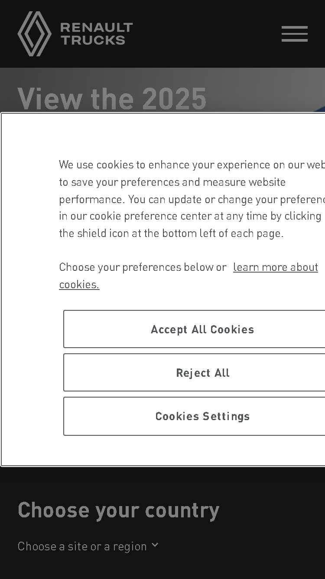This screenshot has width=325, height=579.
Task: Open the hamburger navigation menu
Action: tap(295, 34)
